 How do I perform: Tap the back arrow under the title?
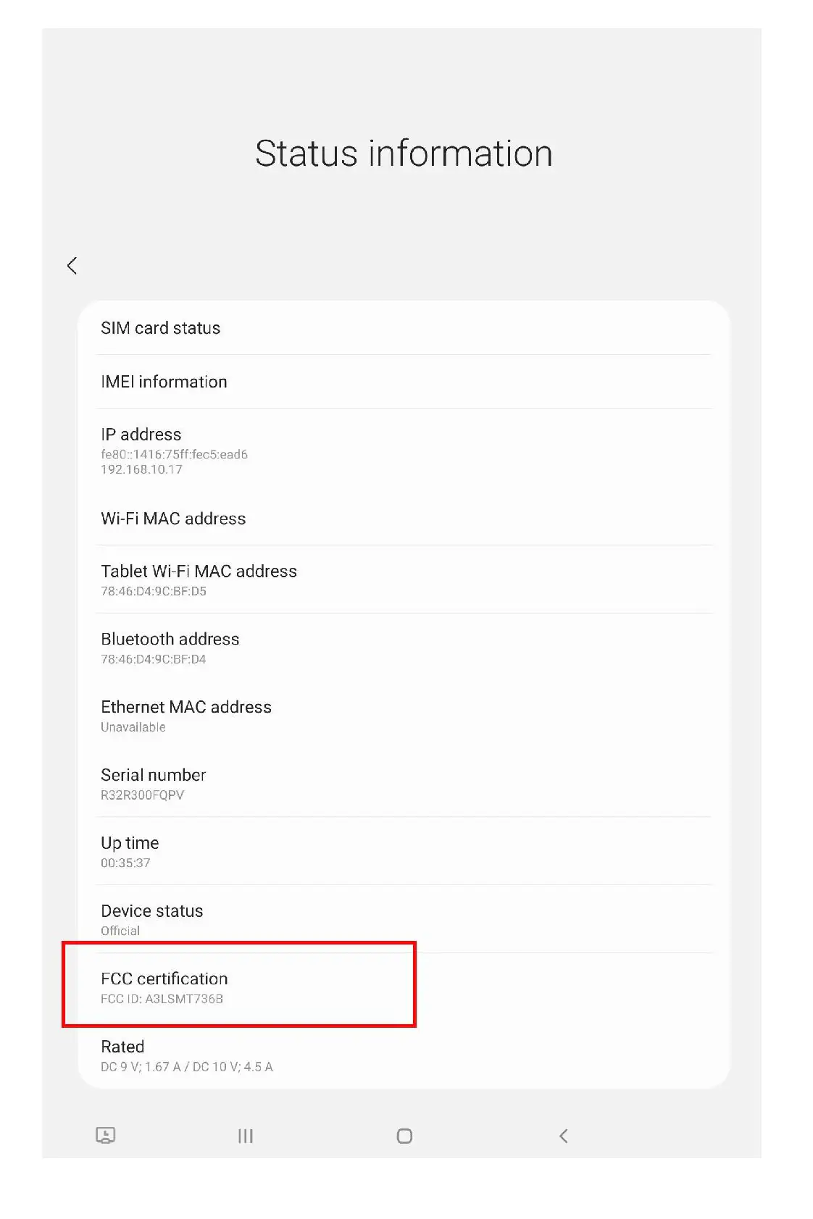click(x=72, y=266)
